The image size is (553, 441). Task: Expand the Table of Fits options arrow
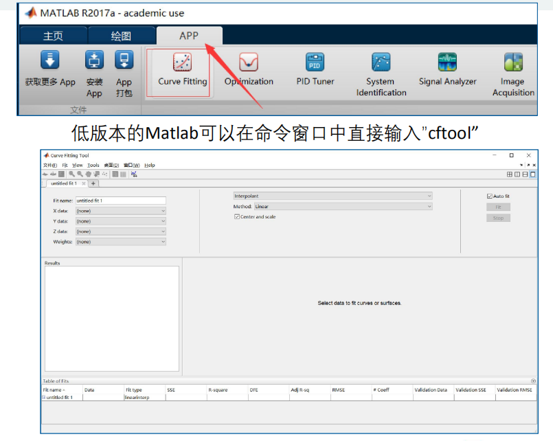[x=533, y=381]
